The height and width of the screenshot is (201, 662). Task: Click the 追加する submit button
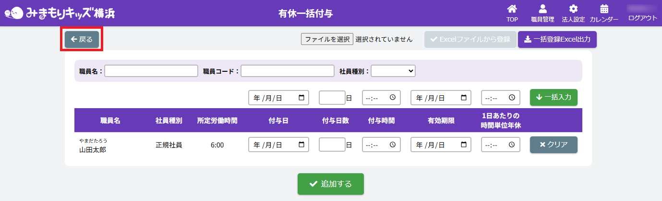point(330,184)
